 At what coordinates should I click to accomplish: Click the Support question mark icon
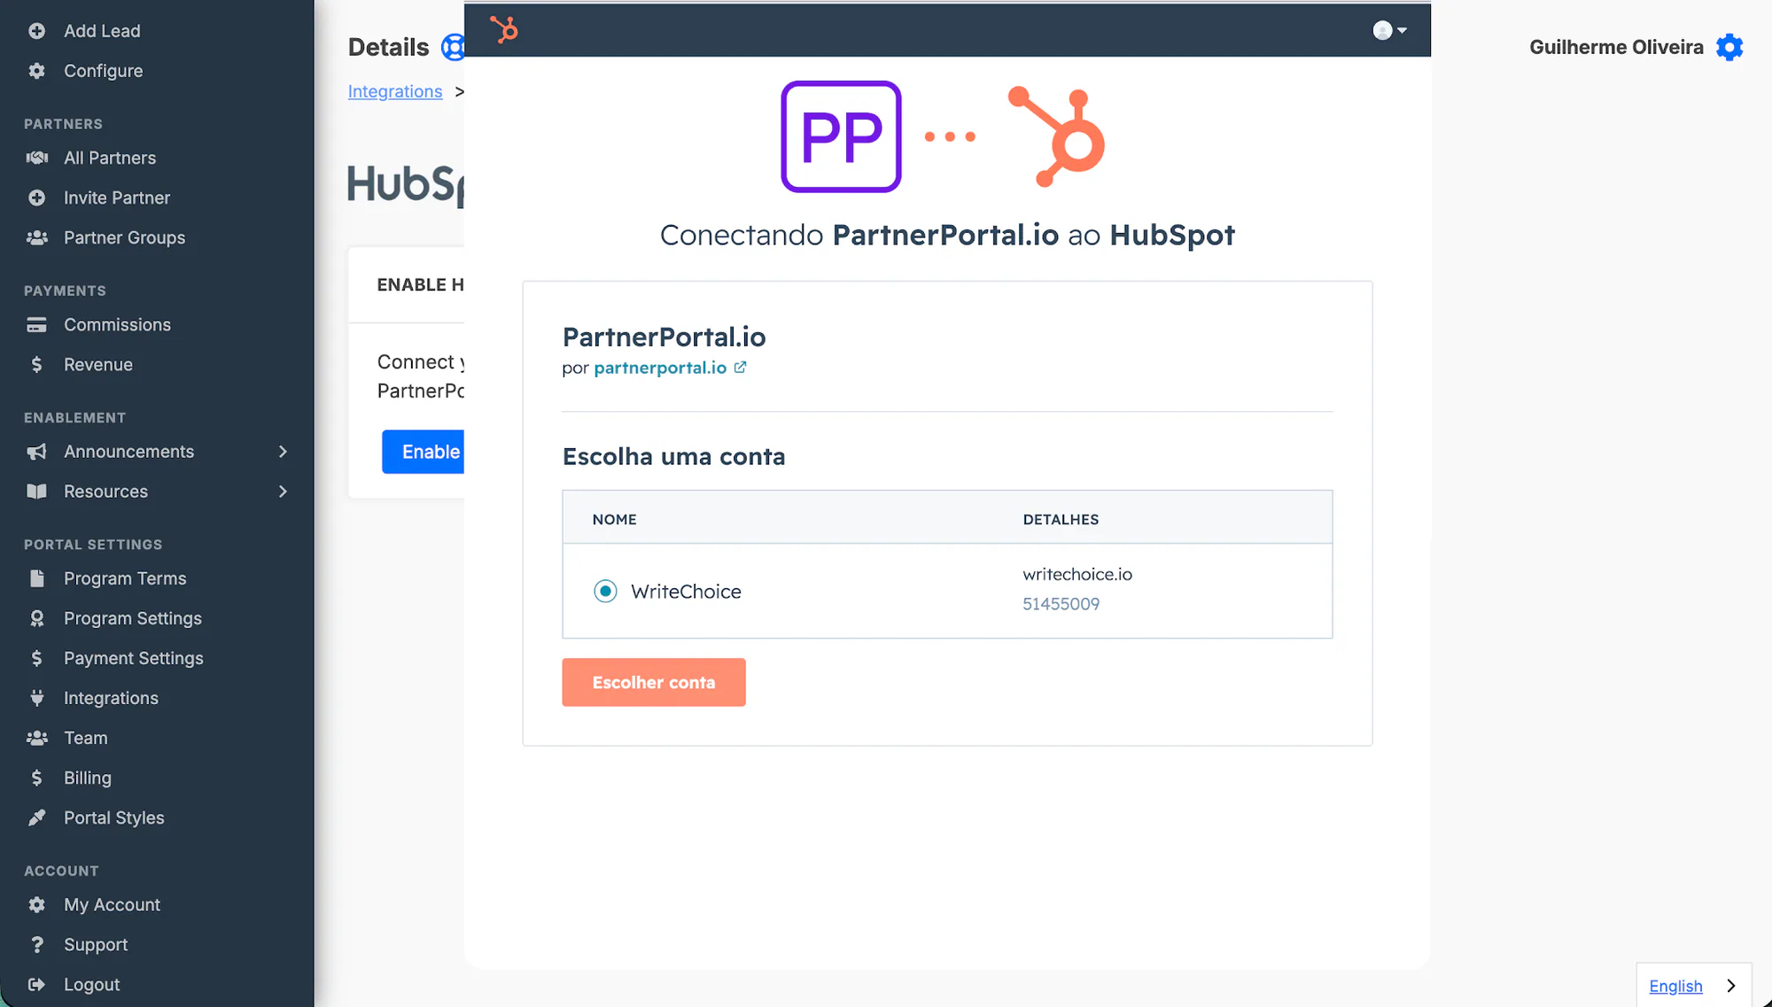point(36,945)
